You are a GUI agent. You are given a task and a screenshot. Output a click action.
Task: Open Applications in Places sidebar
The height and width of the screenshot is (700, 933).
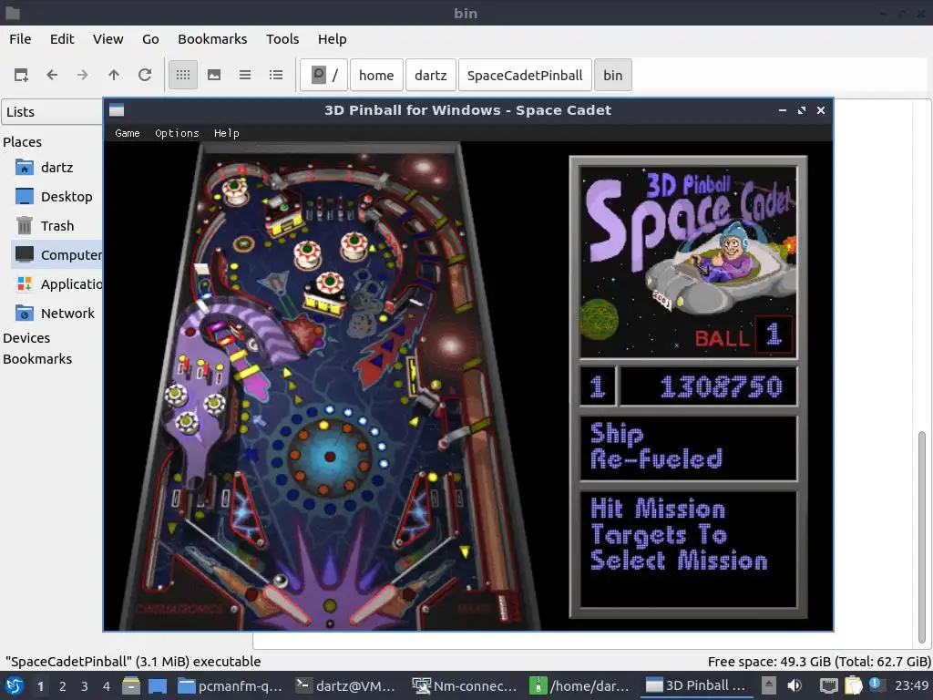point(57,284)
